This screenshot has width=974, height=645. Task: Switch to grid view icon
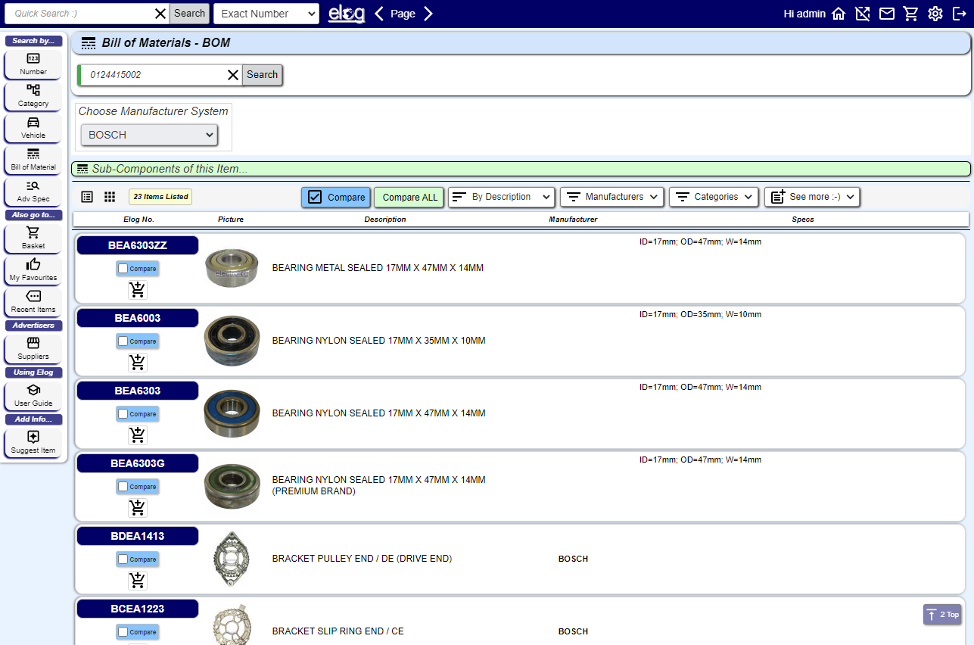pos(110,197)
